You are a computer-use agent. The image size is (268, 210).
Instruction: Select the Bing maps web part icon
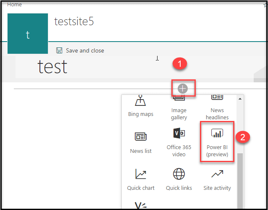pyautogui.click(x=141, y=101)
